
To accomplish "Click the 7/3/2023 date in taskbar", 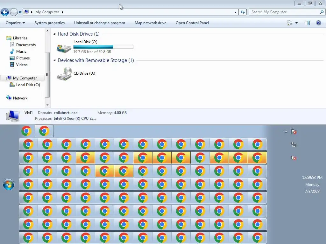I will (x=312, y=191).
